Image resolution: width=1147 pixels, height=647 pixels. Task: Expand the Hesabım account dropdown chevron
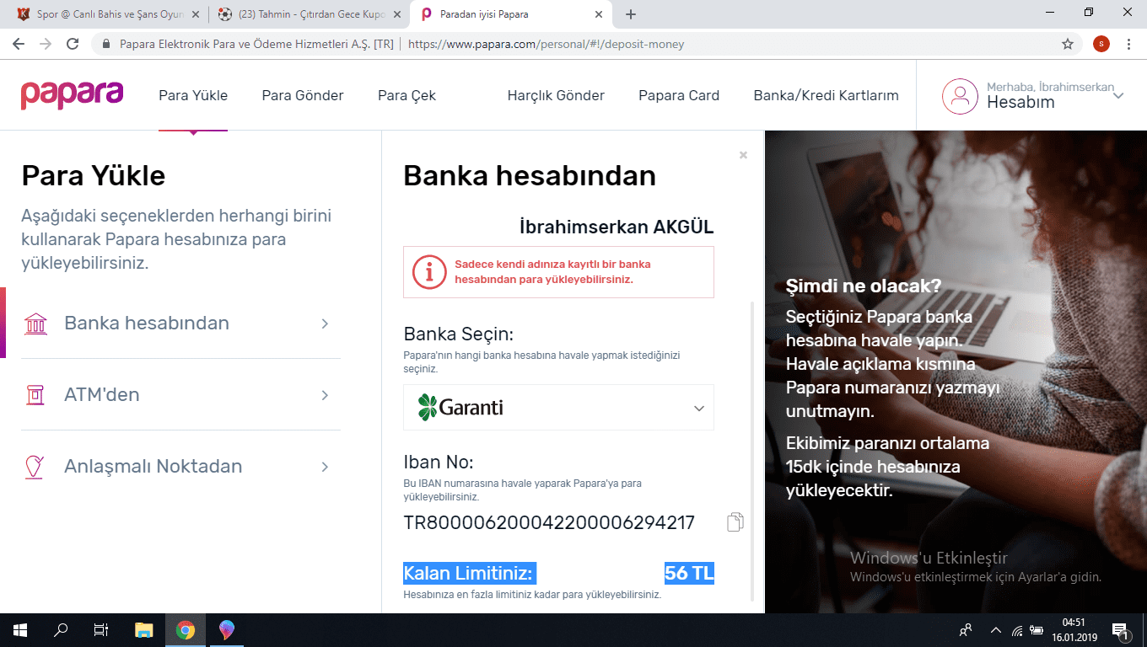pos(1118,96)
